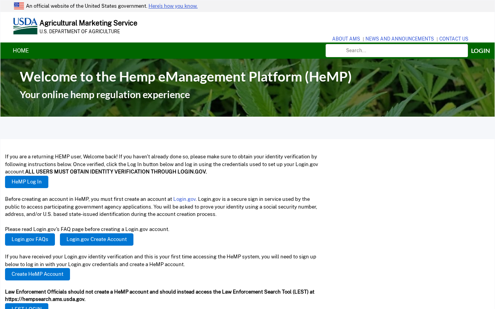Image resolution: width=495 pixels, height=309 pixels.
Task: Click the Create HeMP Account button
Action: click(38, 274)
